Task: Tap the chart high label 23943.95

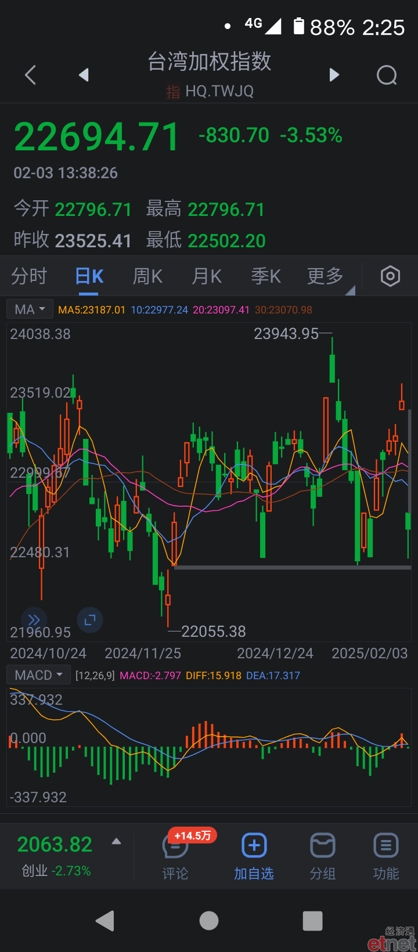Action: pyautogui.click(x=286, y=334)
